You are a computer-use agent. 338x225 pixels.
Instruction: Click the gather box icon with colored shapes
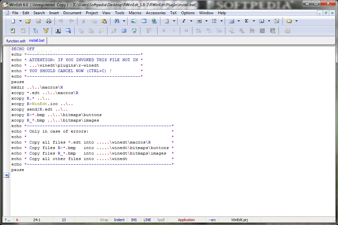click(x=46, y=31)
